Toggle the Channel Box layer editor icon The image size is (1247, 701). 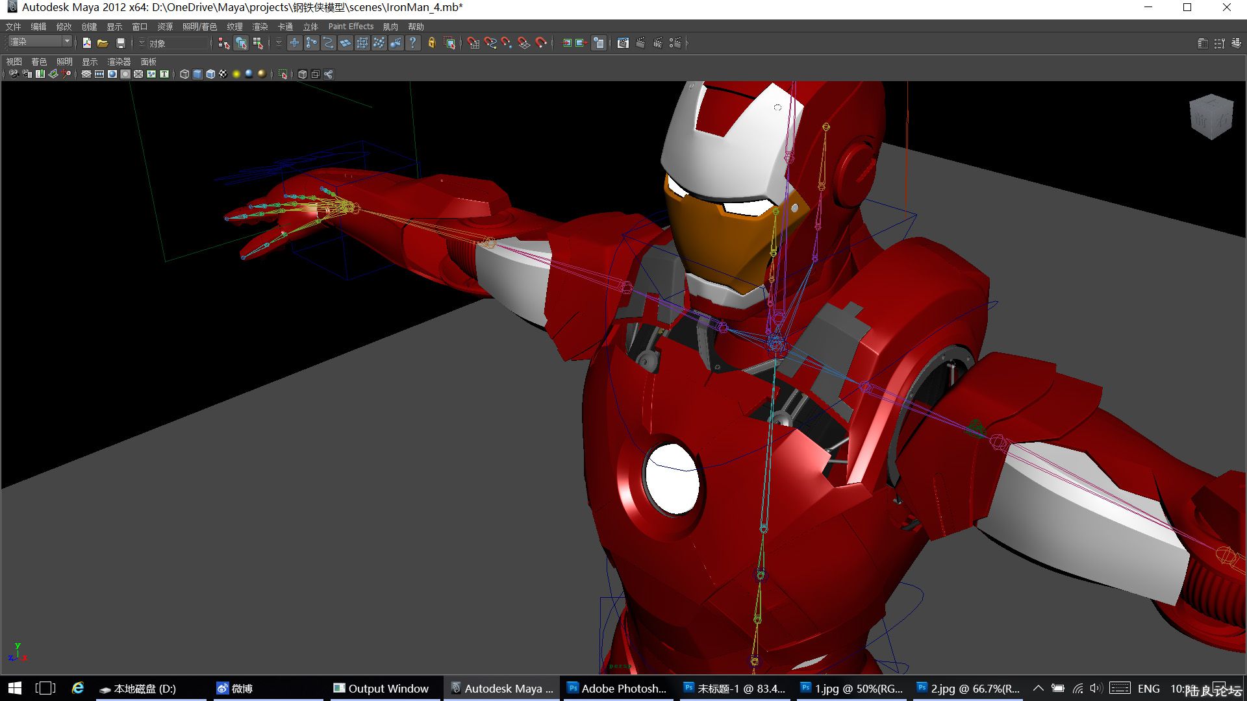point(1236,43)
